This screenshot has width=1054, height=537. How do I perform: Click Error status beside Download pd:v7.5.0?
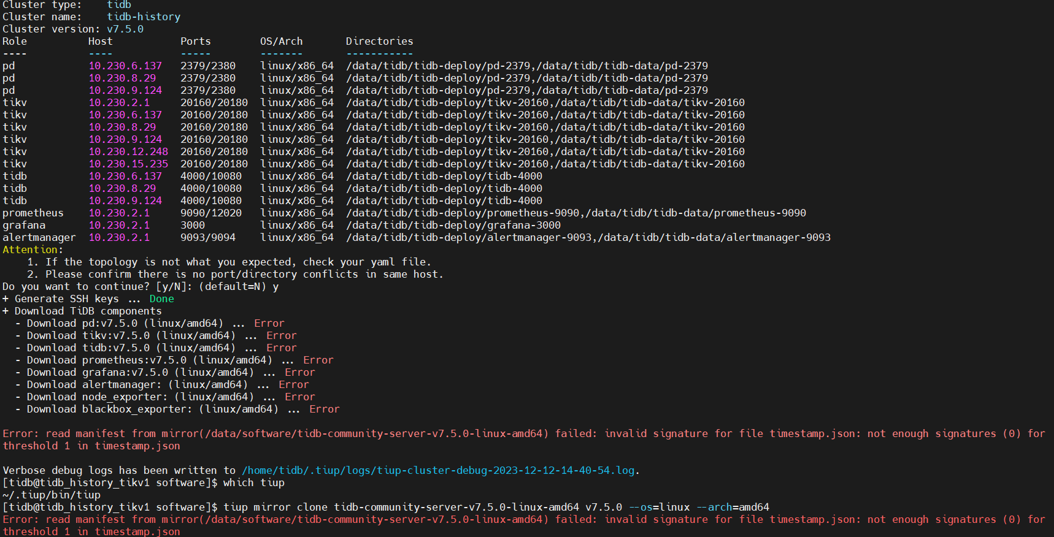tap(269, 323)
